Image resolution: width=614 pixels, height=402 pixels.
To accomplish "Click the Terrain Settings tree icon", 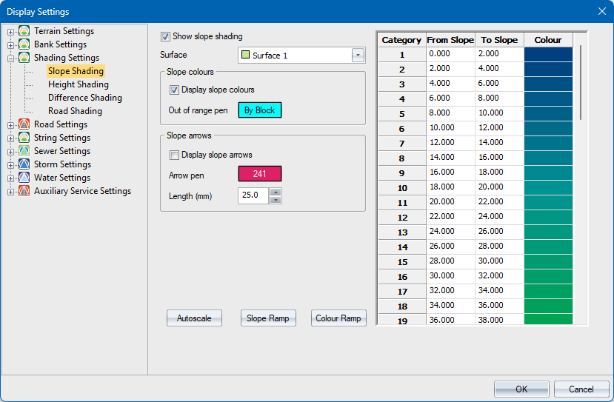I will coord(24,31).
